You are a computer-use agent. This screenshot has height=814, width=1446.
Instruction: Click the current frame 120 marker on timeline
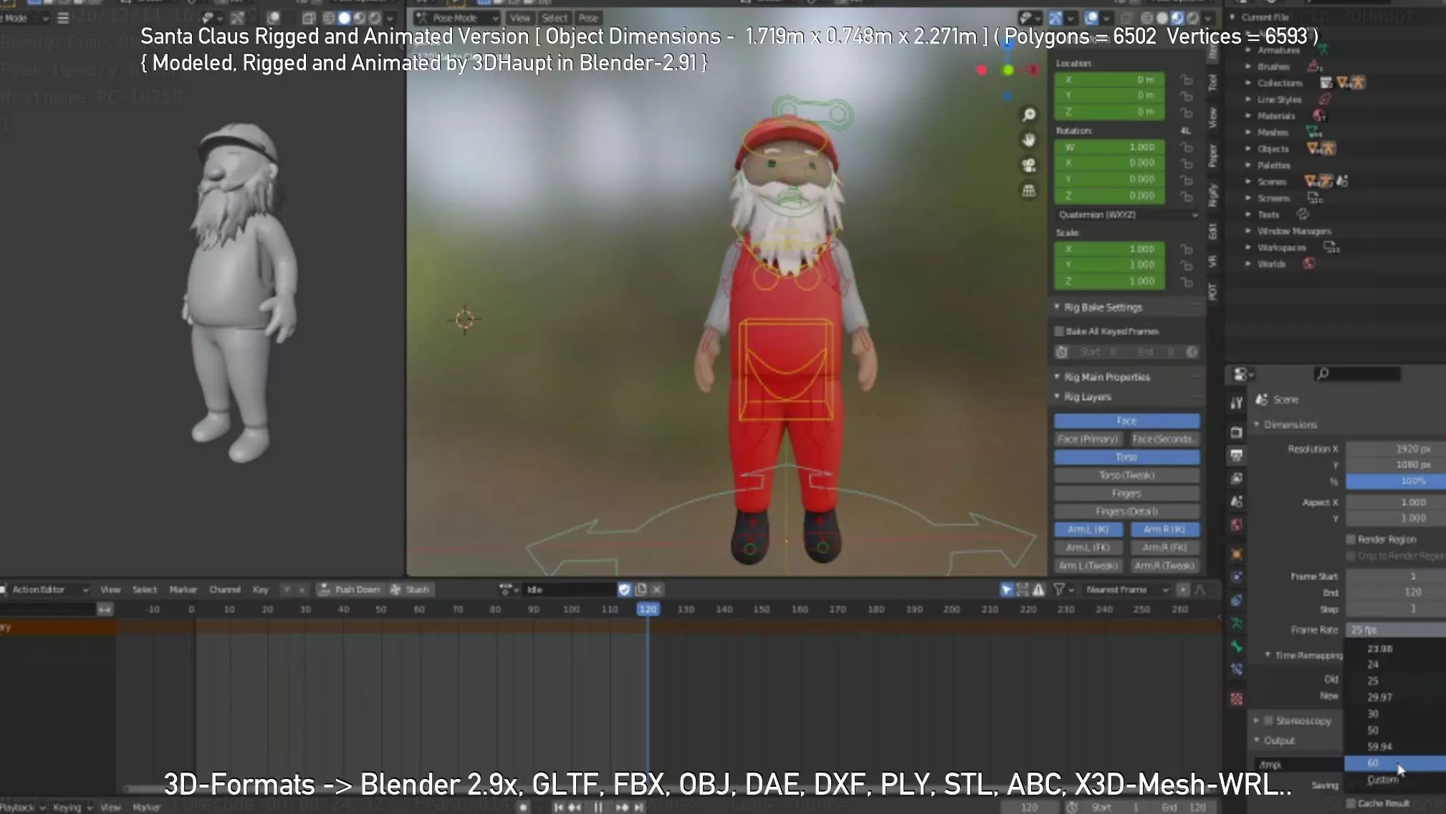pyautogui.click(x=648, y=609)
